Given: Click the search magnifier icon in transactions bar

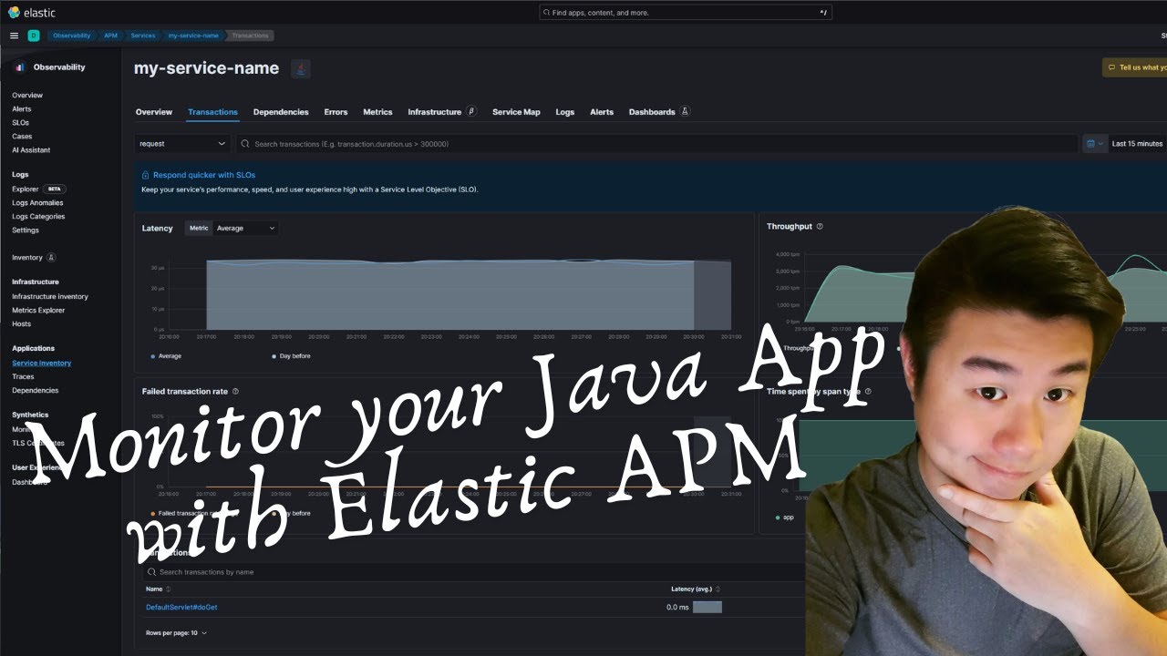Looking at the screenshot, I should [x=246, y=144].
